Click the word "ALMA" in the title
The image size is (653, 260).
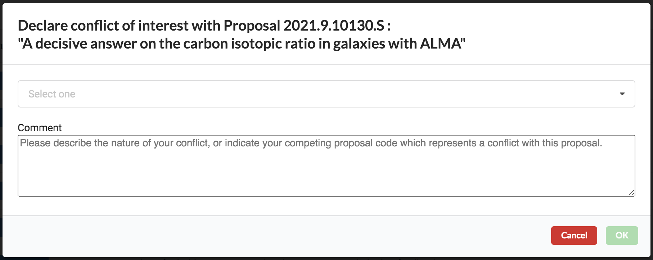pos(441,44)
